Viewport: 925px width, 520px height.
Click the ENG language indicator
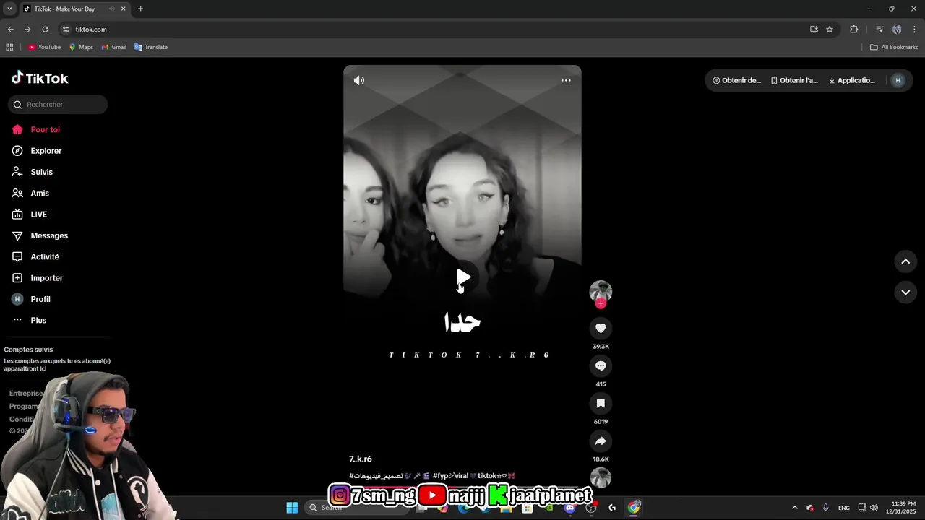[x=843, y=508]
